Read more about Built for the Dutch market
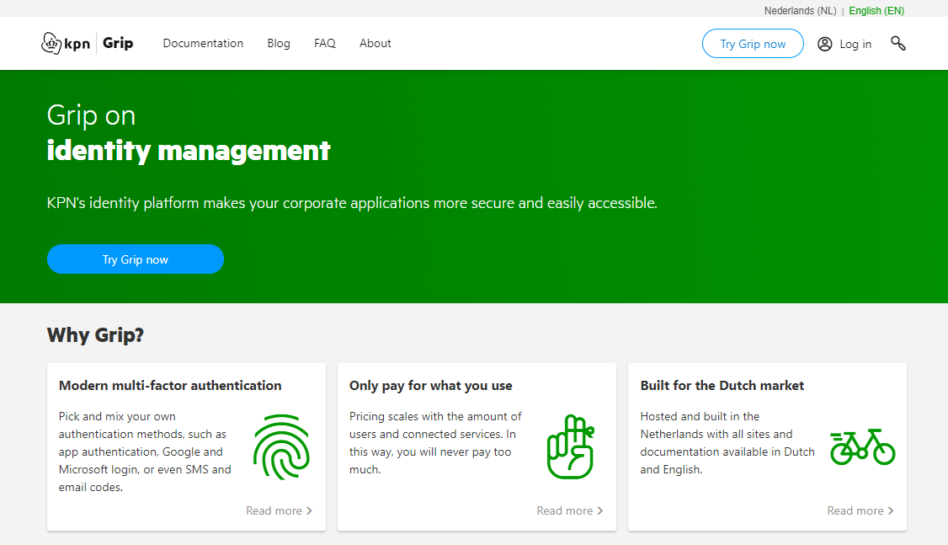Image resolution: width=948 pixels, height=545 pixels. click(861, 510)
